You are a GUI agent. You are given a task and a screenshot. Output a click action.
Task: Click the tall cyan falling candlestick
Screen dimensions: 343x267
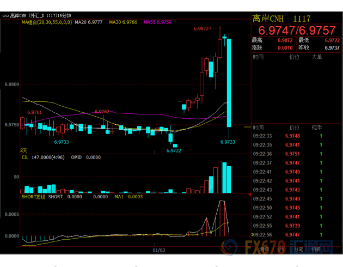point(229,82)
